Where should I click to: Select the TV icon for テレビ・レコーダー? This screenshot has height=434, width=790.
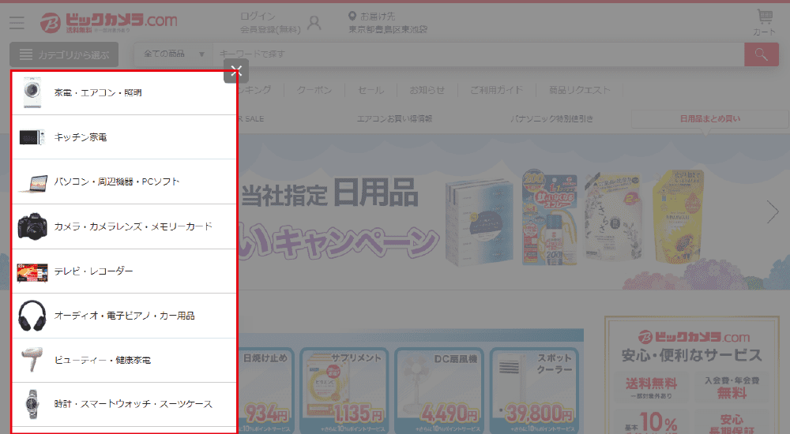tap(32, 272)
